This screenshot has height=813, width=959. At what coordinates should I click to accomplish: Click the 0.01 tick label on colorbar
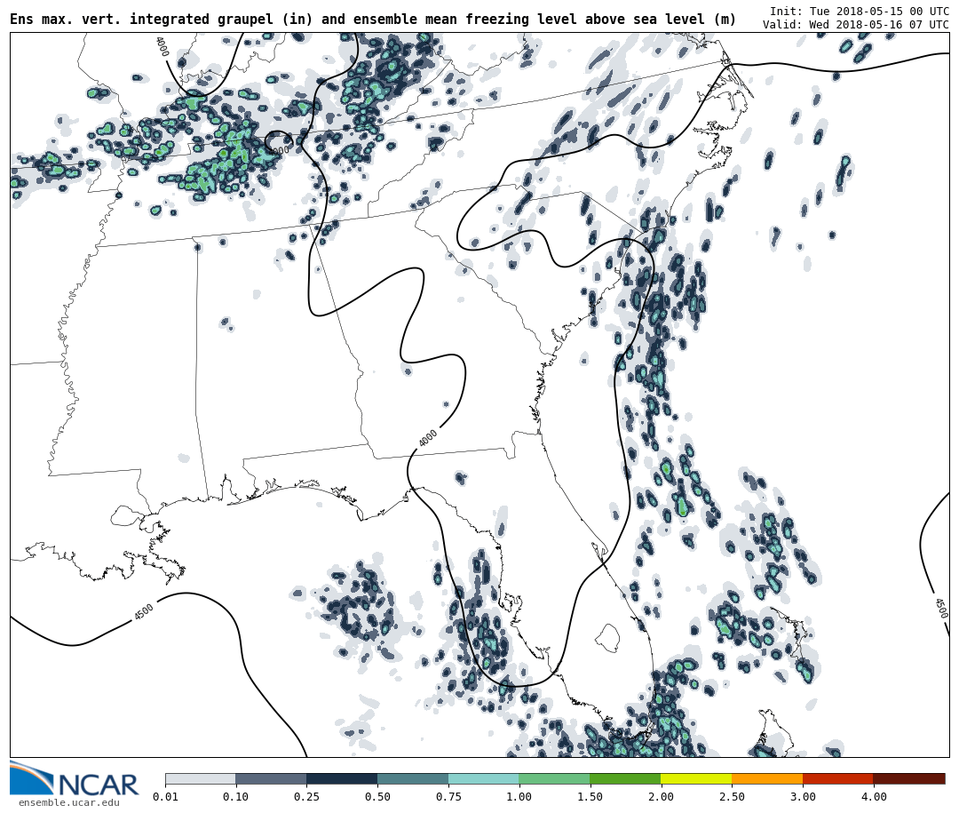(165, 797)
